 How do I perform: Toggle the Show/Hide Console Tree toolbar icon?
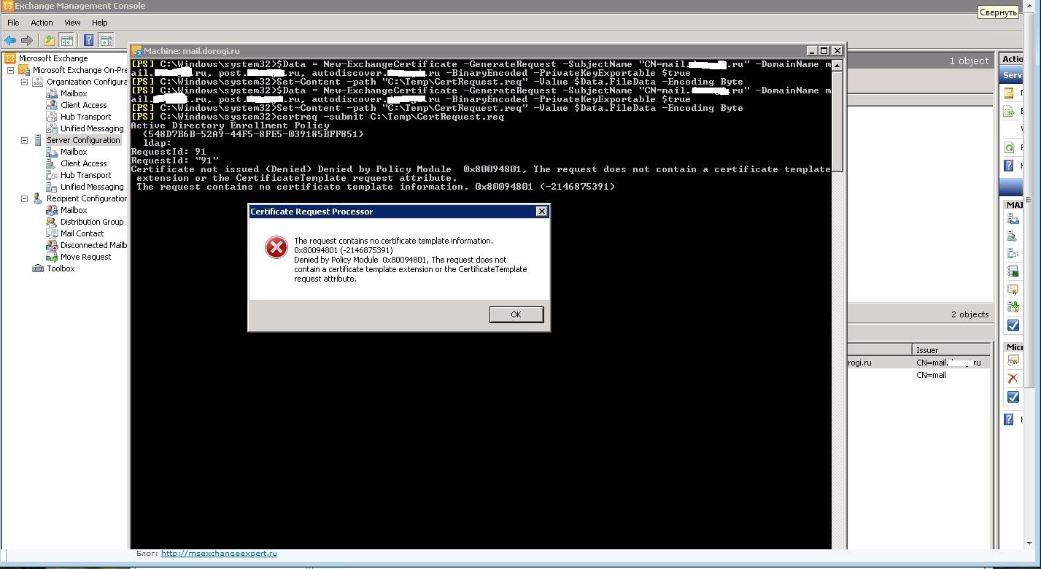pos(66,41)
